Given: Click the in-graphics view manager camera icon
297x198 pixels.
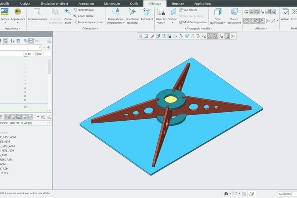Looking at the screenshot, I should coord(169,36).
